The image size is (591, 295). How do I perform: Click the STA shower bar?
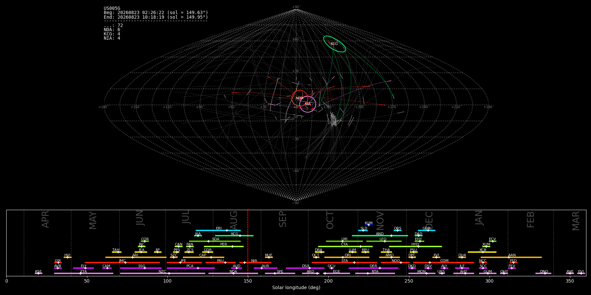coord(344,263)
